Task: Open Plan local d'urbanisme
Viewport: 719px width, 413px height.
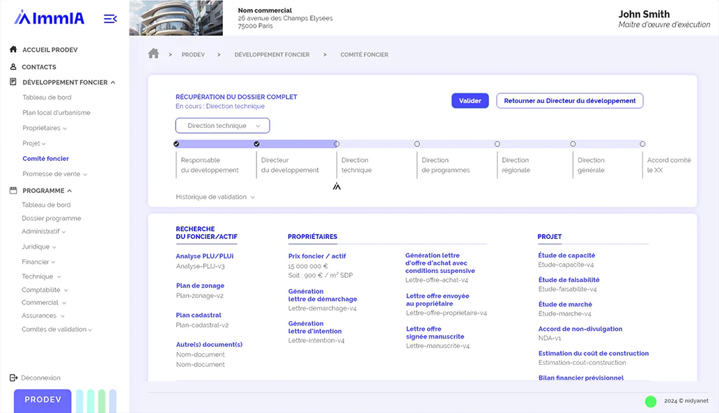Action: [56, 112]
